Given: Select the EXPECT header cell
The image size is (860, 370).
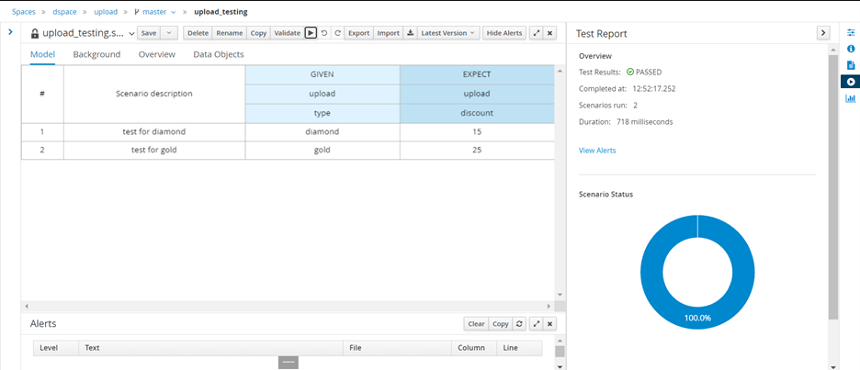Looking at the screenshot, I should 477,74.
